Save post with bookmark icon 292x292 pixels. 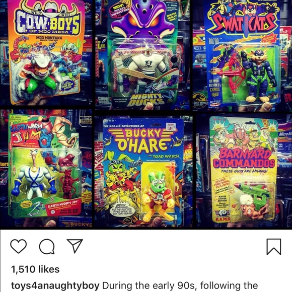coord(274,247)
